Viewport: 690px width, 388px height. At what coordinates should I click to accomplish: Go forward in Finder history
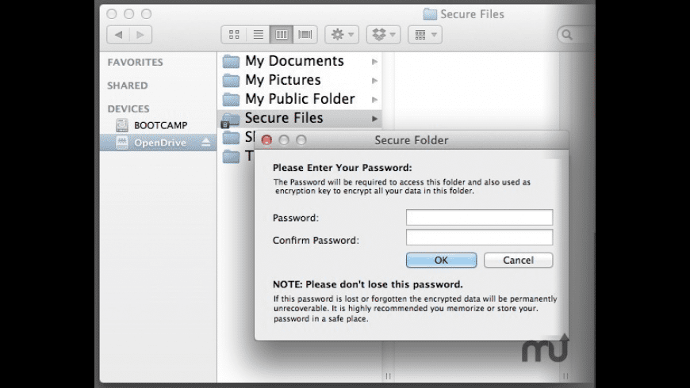pyautogui.click(x=140, y=35)
